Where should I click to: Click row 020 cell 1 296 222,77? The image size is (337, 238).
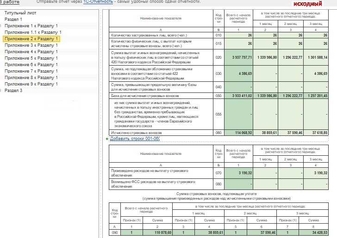tap(291, 57)
